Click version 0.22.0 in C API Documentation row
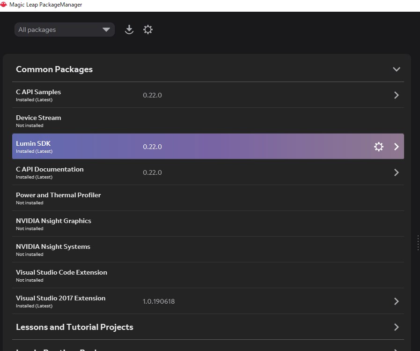Screen dimensions: 420x351 point(152,172)
